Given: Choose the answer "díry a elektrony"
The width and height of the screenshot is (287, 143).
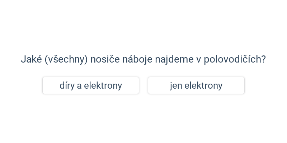Looking at the screenshot, I should (x=91, y=85).
